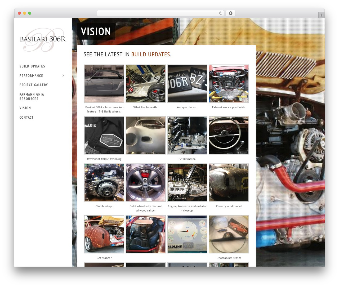Open the 17×8 Bullit wheels mockup thumbnail
339x287 pixels.
click(x=104, y=84)
